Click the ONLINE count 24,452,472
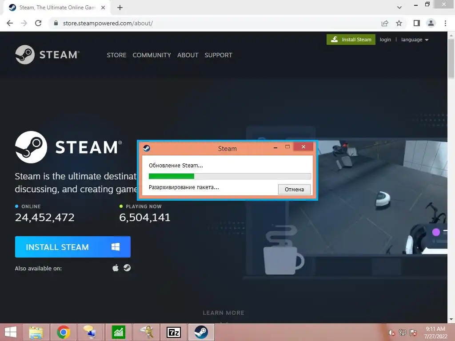This screenshot has width=455, height=341. 45,218
